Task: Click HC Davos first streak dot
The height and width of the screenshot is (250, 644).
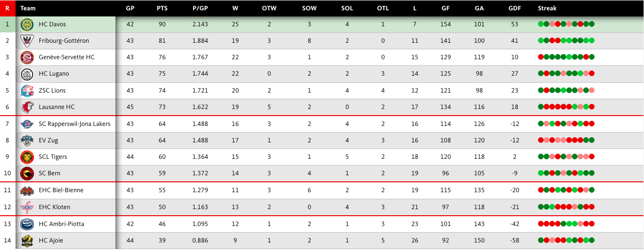Action: (540, 24)
